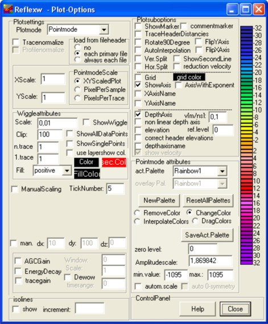Click the ResetAllPalettes button
This screenshot has width=268, height=324.
[x=208, y=201]
